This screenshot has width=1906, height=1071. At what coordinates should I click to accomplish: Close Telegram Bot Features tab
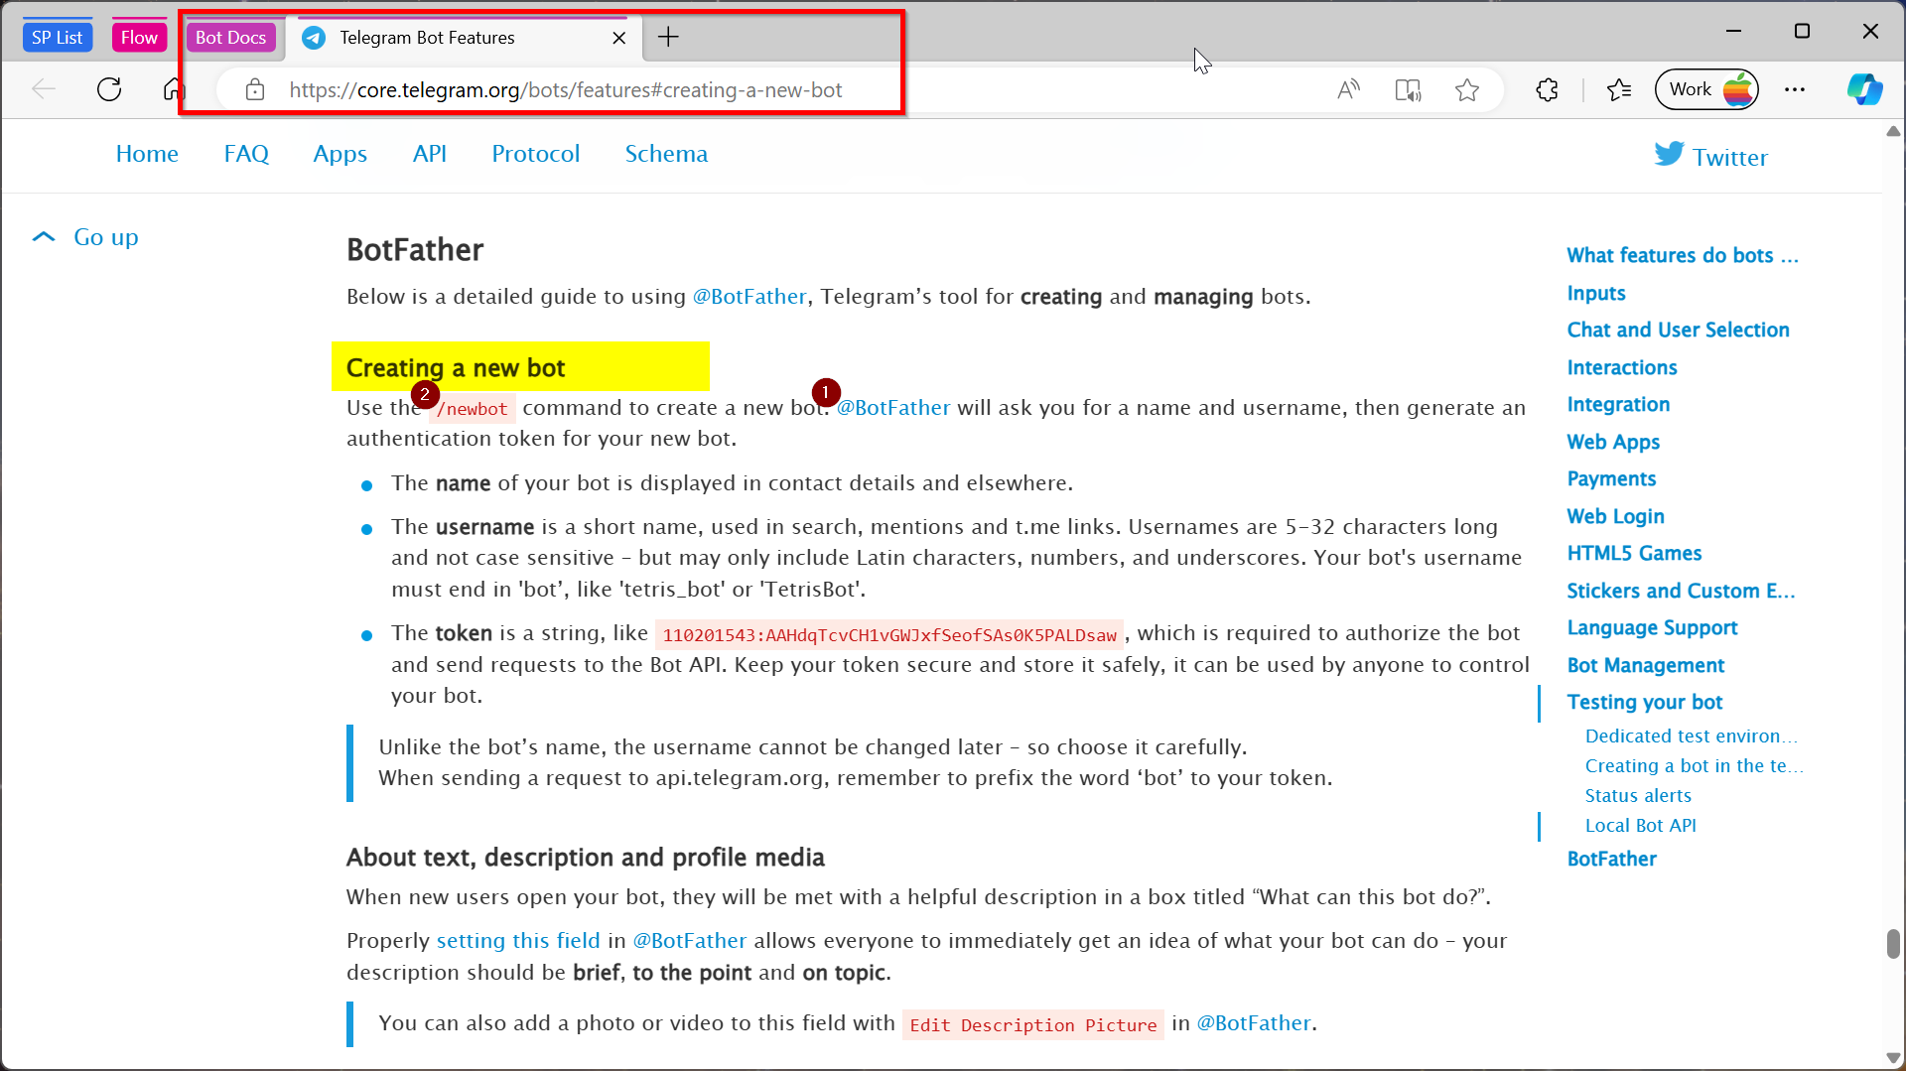click(619, 38)
